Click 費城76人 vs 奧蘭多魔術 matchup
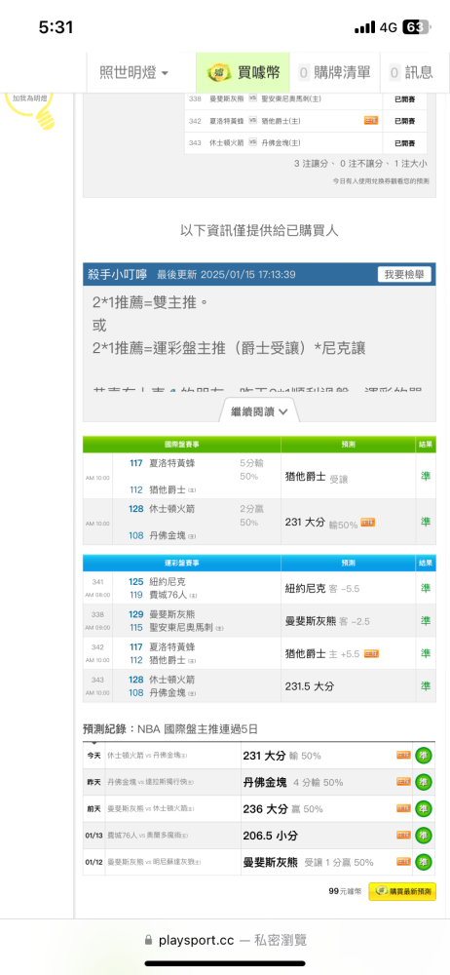This screenshot has width=450, height=975. click(149, 836)
